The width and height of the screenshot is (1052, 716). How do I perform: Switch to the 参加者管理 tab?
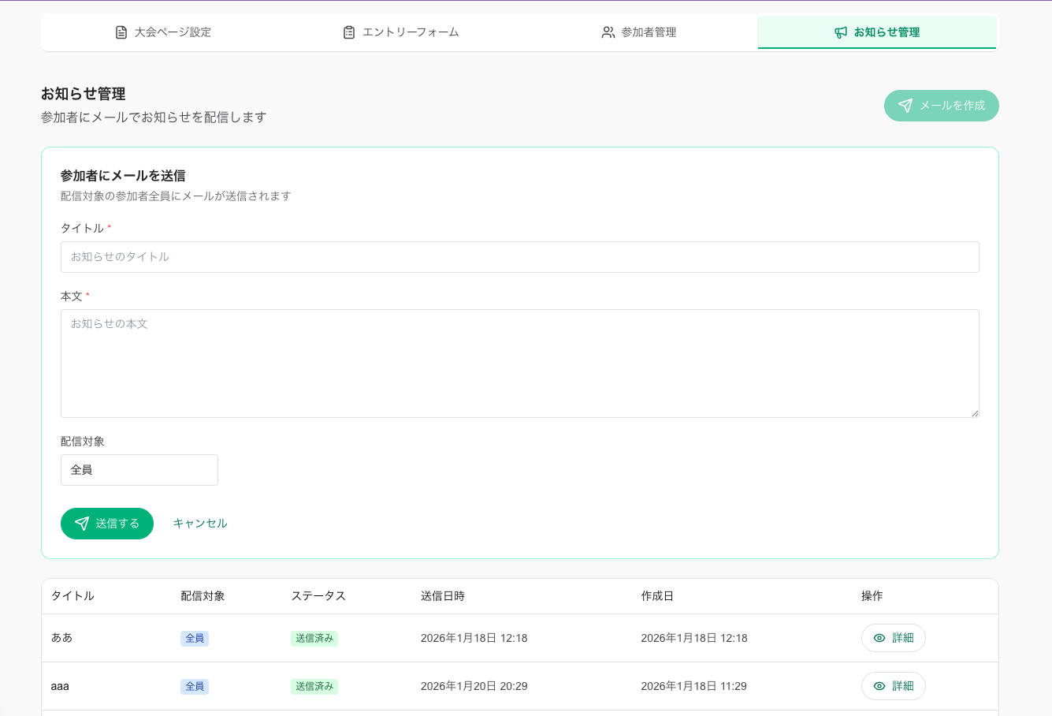[639, 32]
